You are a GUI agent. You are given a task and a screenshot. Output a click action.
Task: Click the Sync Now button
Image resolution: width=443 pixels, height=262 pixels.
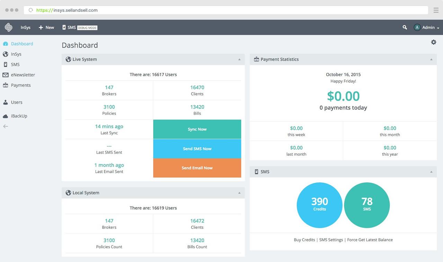point(197,129)
